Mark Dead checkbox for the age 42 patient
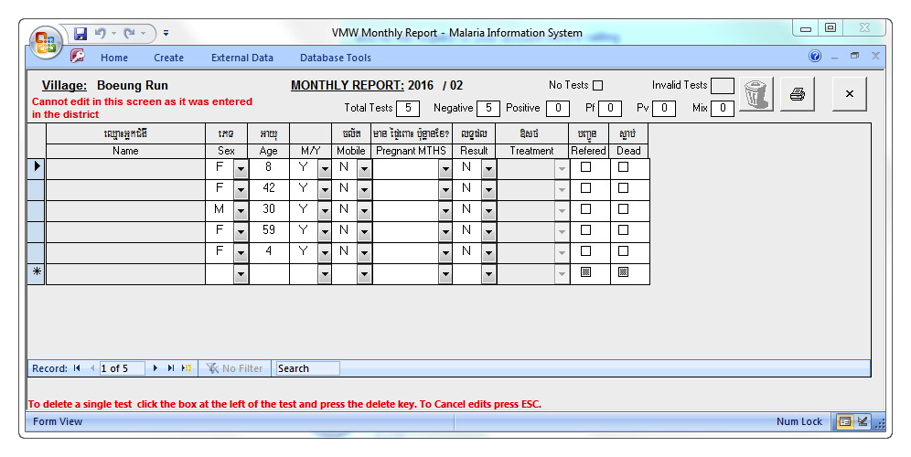Viewport: 911px width, 457px height. coord(623,188)
